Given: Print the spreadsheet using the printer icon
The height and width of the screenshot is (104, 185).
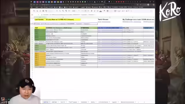Looking at the screenshot, I should pos(43,11).
